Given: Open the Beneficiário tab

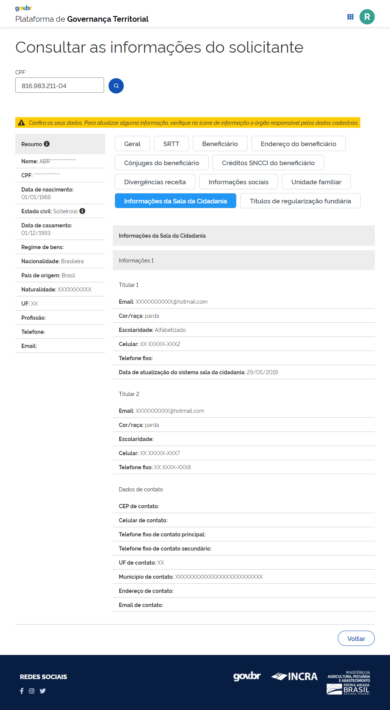Looking at the screenshot, I should click(220, 144).
